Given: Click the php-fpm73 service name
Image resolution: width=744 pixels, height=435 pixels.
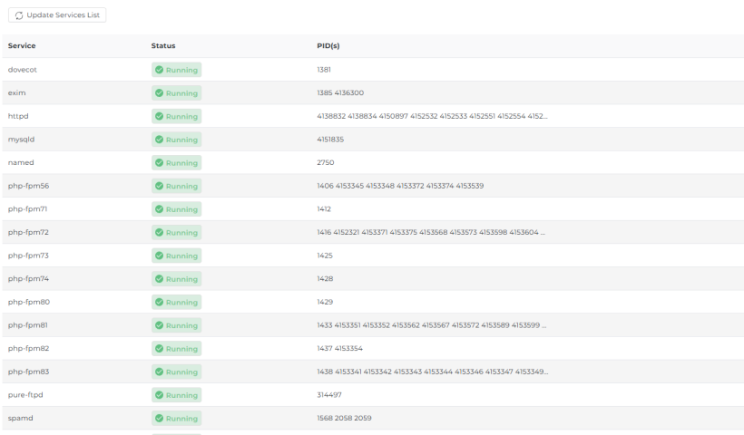Looking at the screenshot, I should 28,256.
